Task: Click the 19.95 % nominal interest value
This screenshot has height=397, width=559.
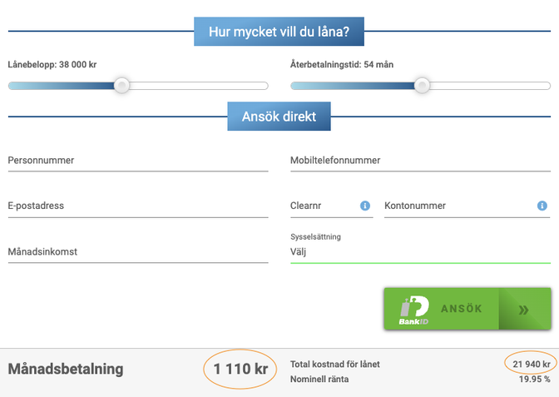Action: [x=534, y=380]
